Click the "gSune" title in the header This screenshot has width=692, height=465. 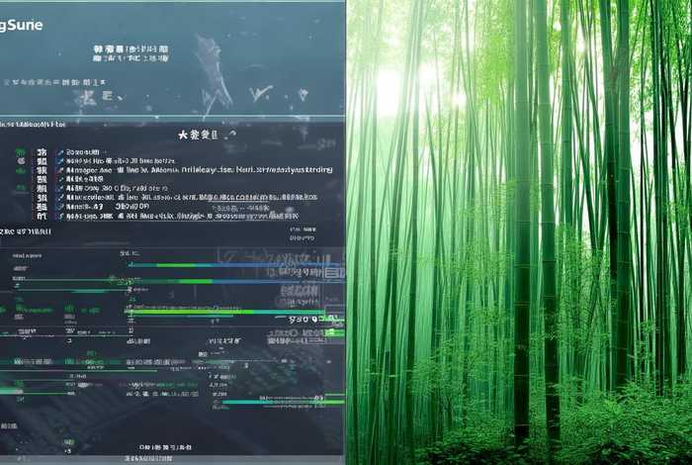(x=21, y=25)
